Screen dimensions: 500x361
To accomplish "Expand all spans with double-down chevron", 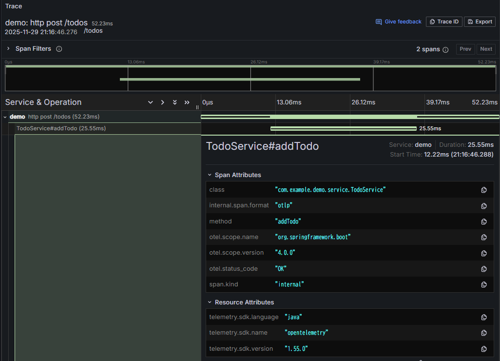I will click(x=175, y=102).
